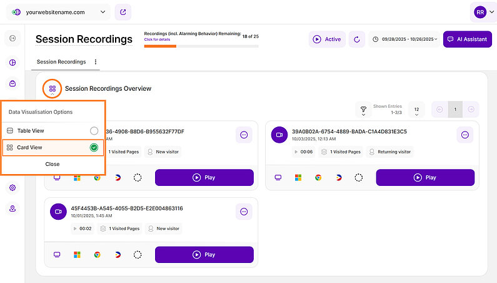Select the Table View radio button
This screenshot has height=283, width=497.
(x=94, y=131)
